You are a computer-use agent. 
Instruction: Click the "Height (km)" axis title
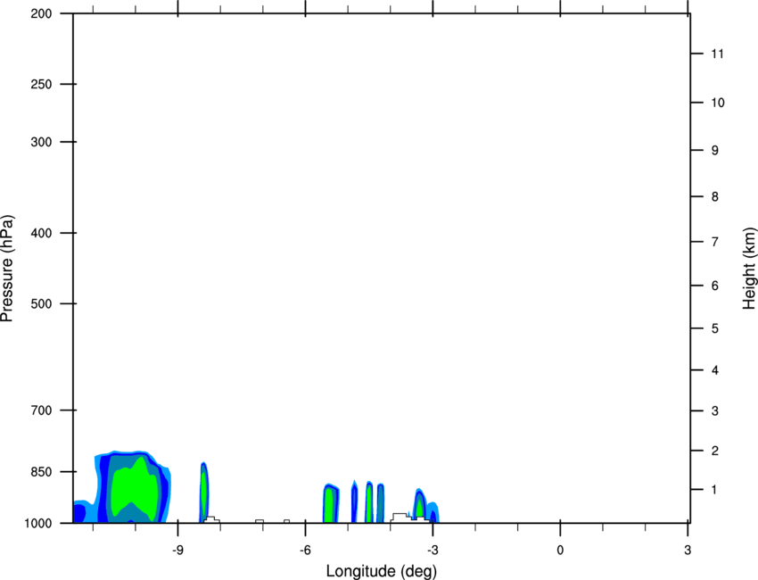(749, 269)
